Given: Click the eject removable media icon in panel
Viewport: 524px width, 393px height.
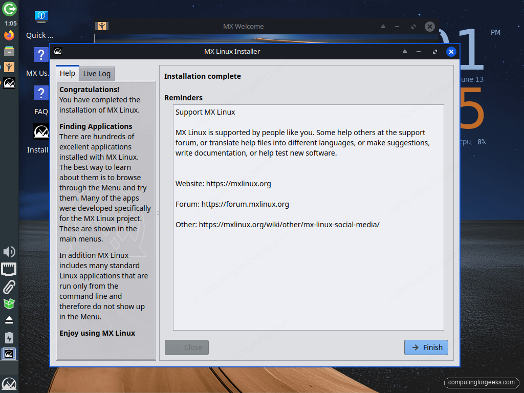Looking at the screenshot, I should 9,320.
